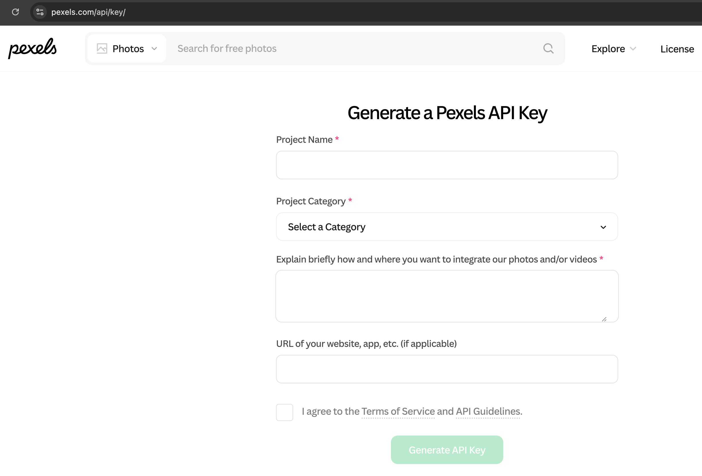Screen dimensions: 702x476
Task: Click the Generate API Key button
Action: pyautogui.click(x=447, y=450)
